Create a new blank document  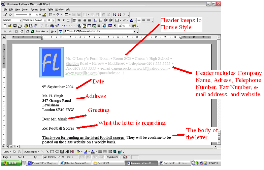[x=5, y=26]
